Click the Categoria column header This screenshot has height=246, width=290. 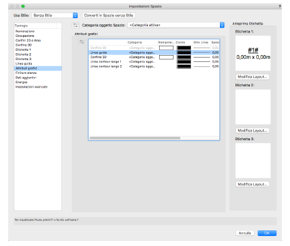pyautogui.click(x=142, y=43)
